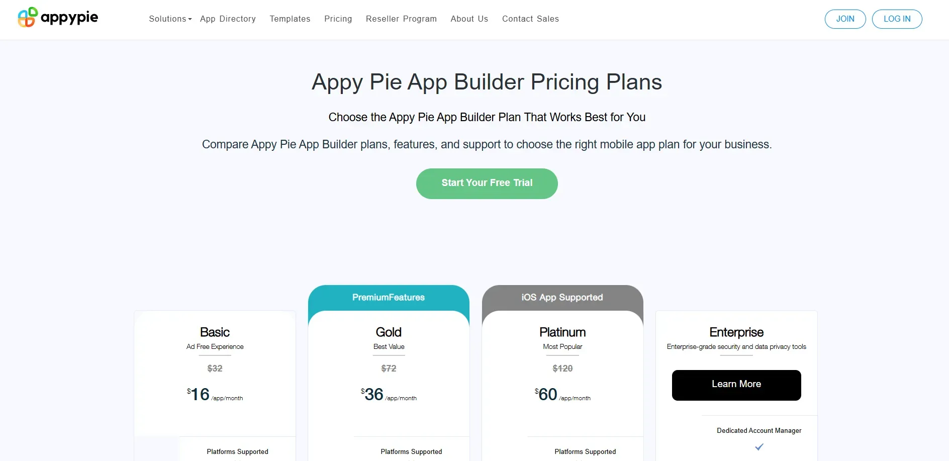The image size is (949, 461).
Task: Click the Gold plan PremiumFeatures banner
Action: click(389, 297)
